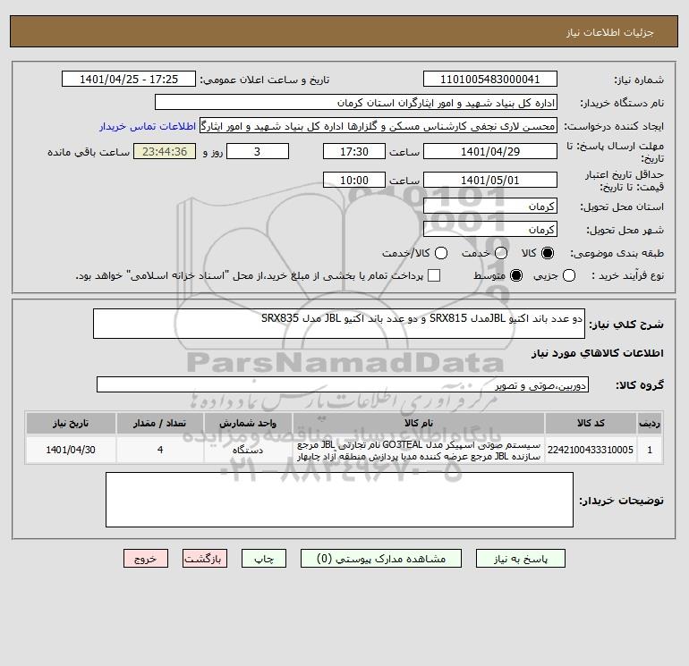Click the نام کالا column header
Screen dimensions: 689x666
coord(419,423)
